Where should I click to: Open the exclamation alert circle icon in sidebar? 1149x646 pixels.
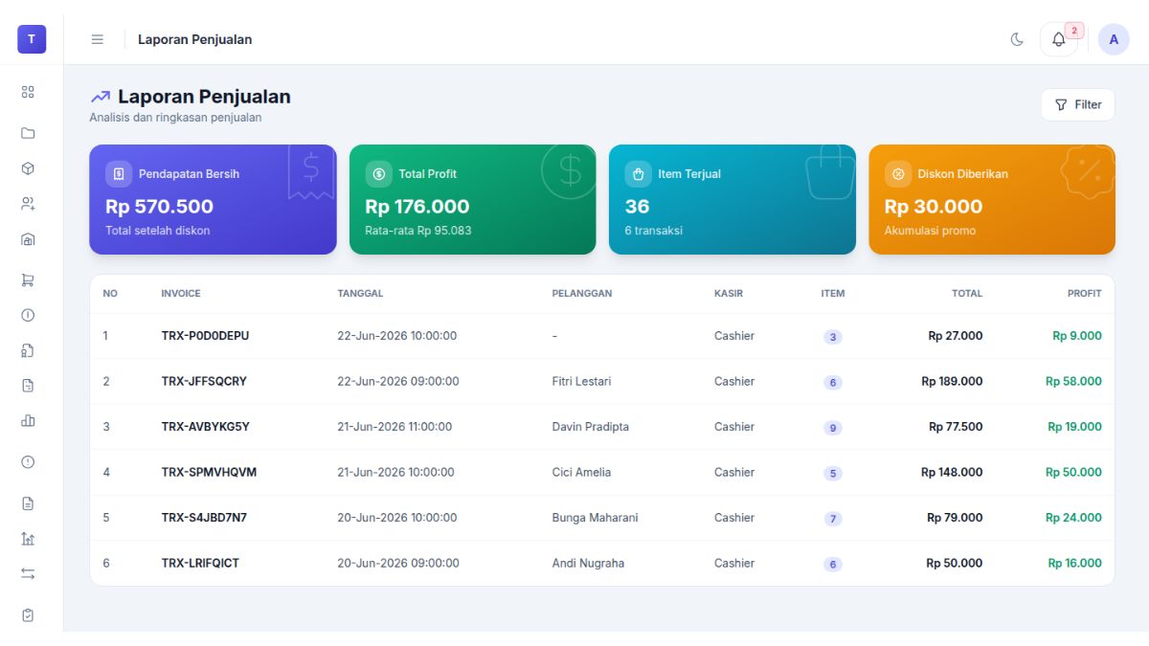point(28,462)
